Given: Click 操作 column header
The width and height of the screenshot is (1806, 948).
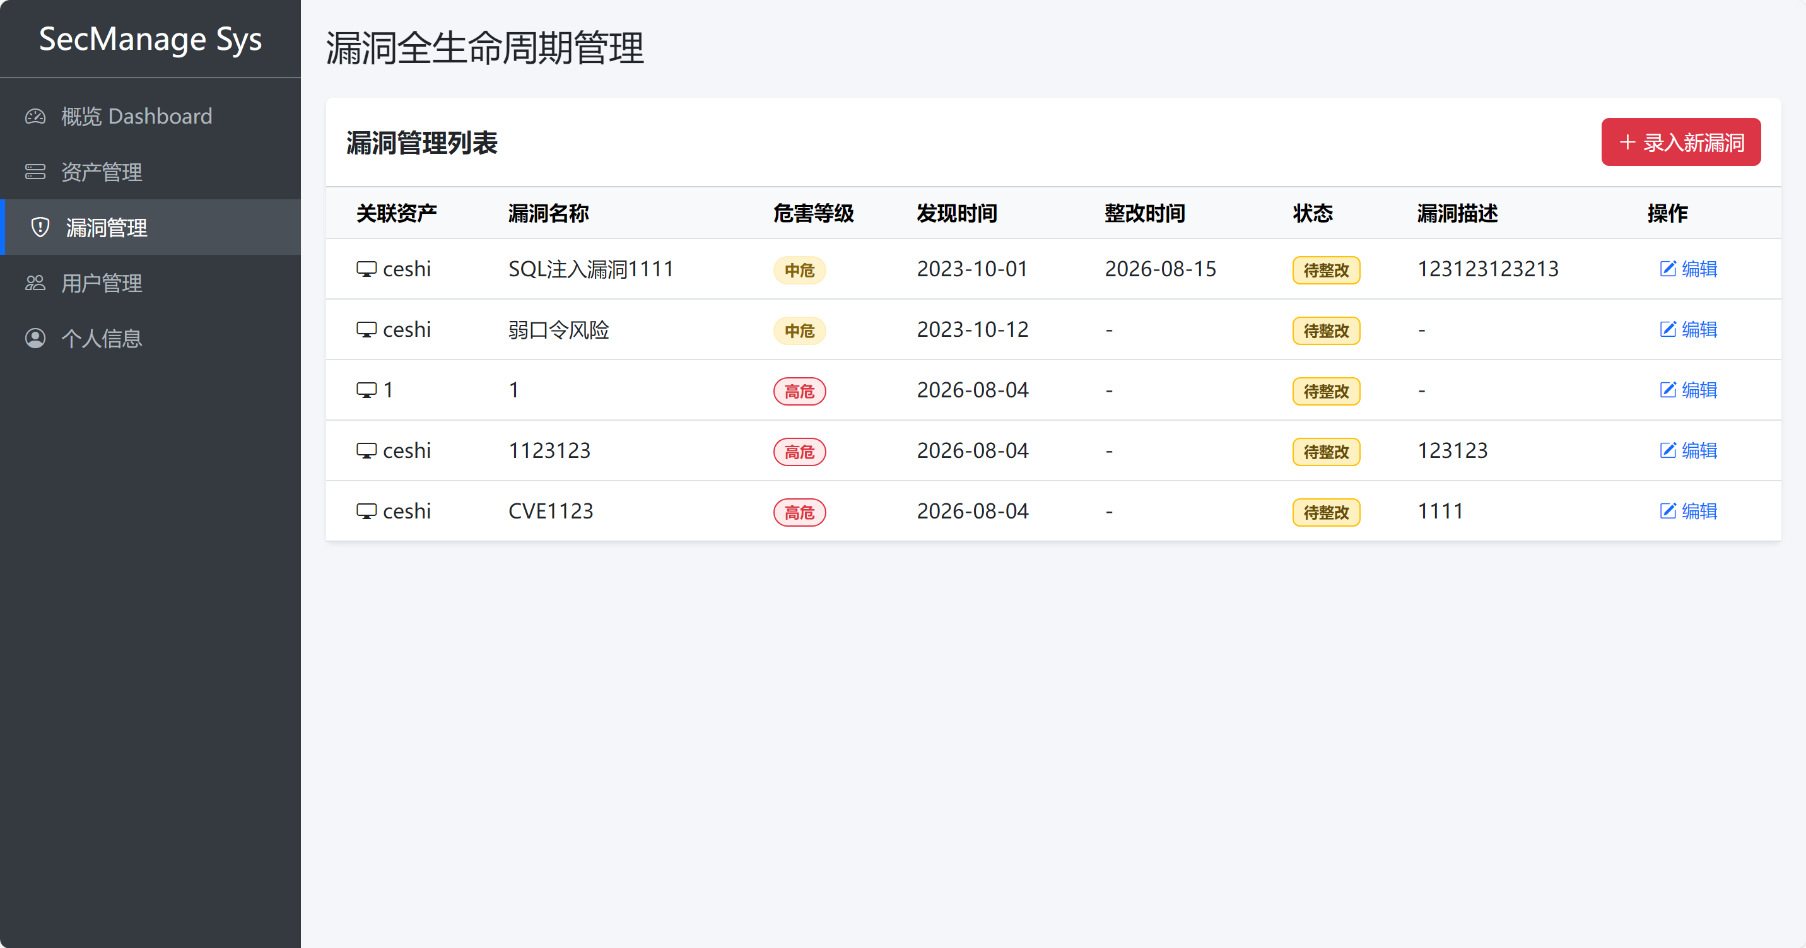Looking at the screenshot, I should tap(1667, 213).
